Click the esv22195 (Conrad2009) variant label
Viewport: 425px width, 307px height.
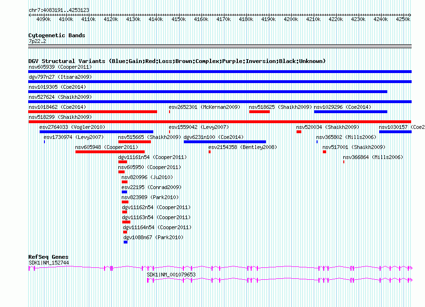151,187
